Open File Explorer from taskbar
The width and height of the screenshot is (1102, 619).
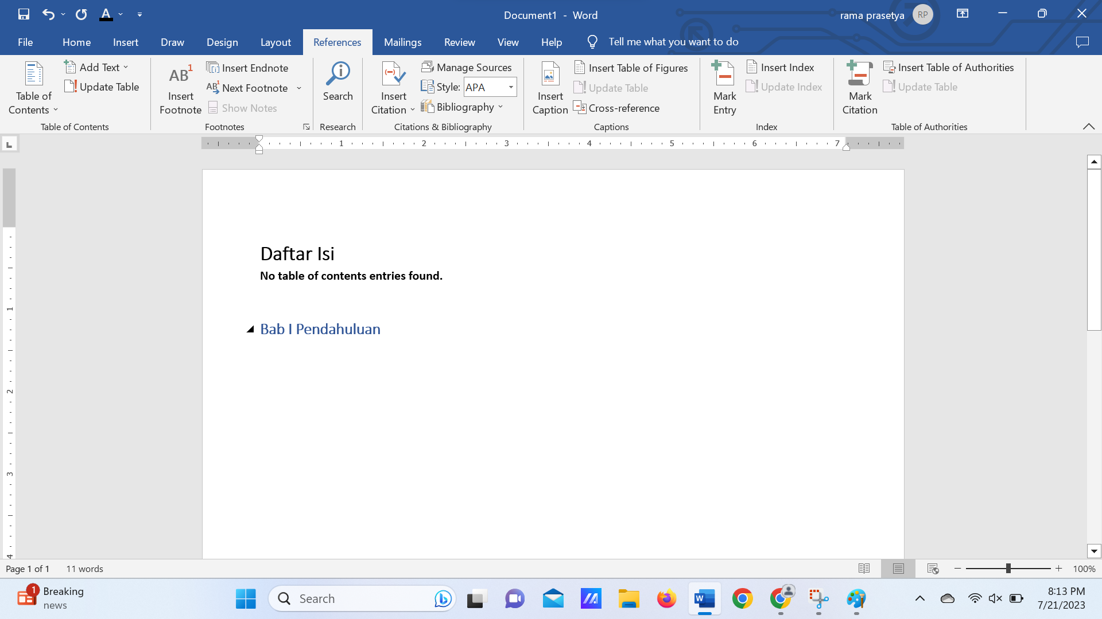tap(628, 599)
